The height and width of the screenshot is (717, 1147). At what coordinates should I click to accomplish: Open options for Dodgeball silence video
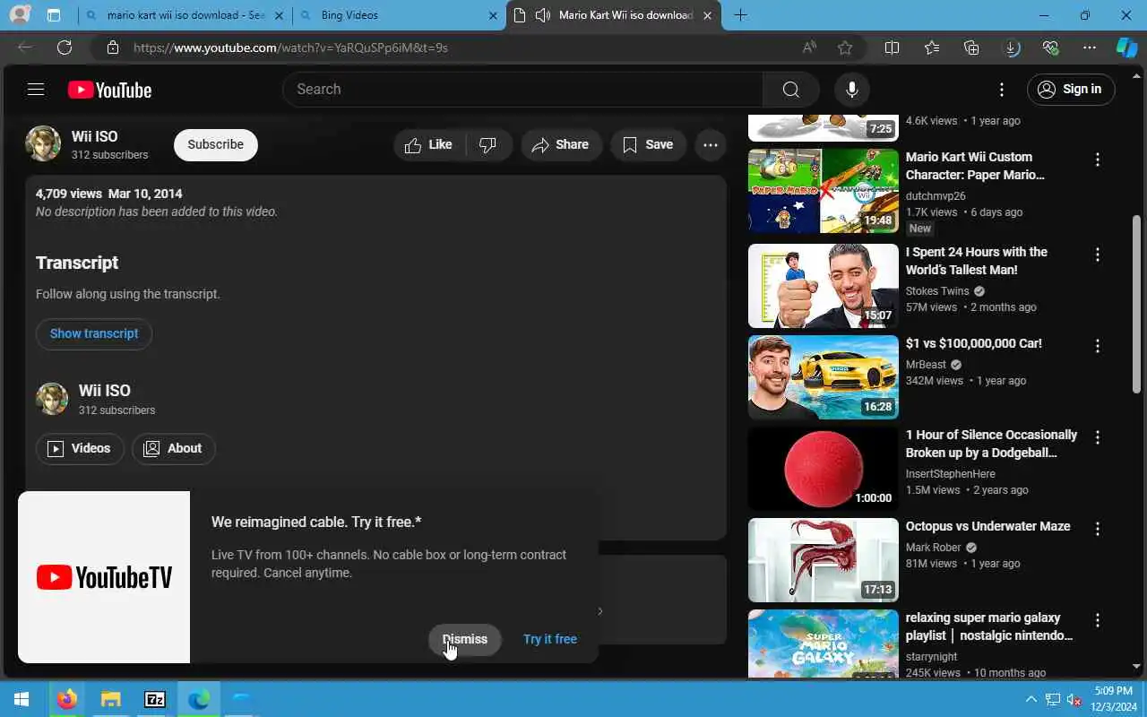pyautogui.click(x=1097, y=437)
